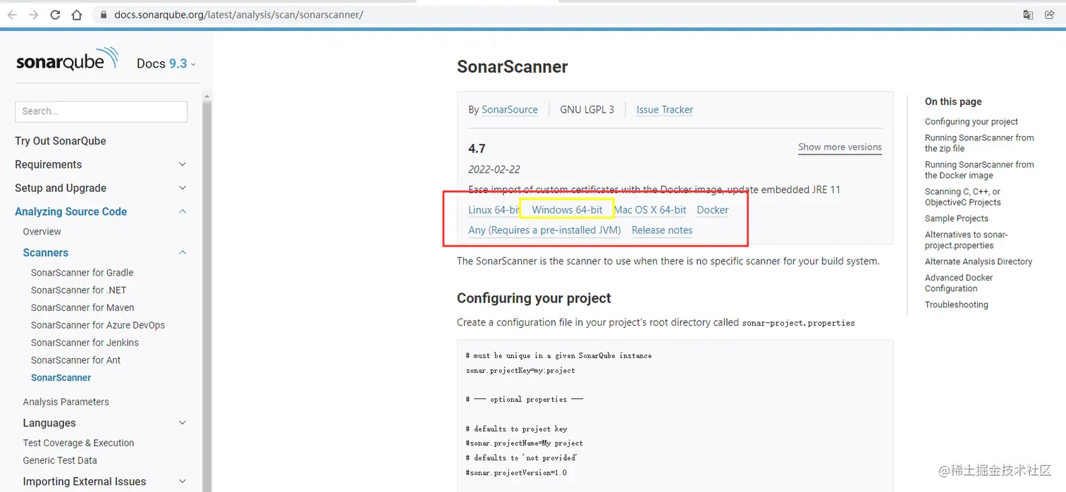The width and height of the screenshot is (1066, 492).
Task: Select the active SonarScanner sidebar item
Action: pos(61,378)
